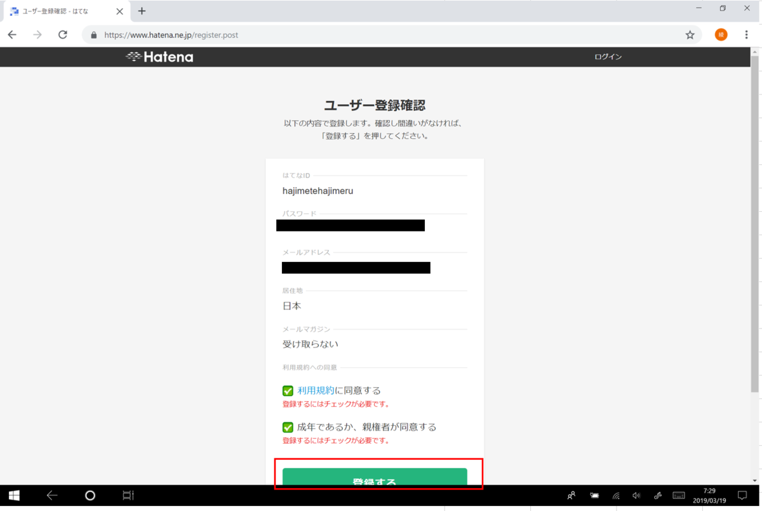The height and width of the screenshot is (511, 762).
Task: Open Chrome's three-dot menu
Action: pos(746,35)
